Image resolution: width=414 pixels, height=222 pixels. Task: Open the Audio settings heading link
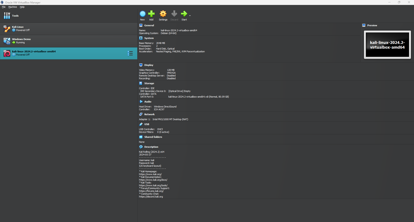pos(148,102)
